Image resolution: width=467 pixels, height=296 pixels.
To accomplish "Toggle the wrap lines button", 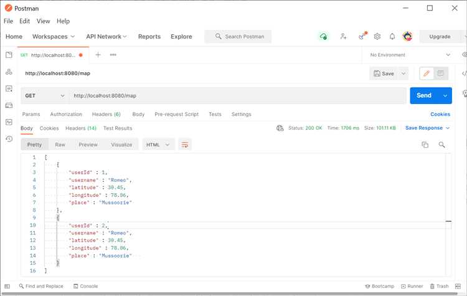I will [184, 145].
